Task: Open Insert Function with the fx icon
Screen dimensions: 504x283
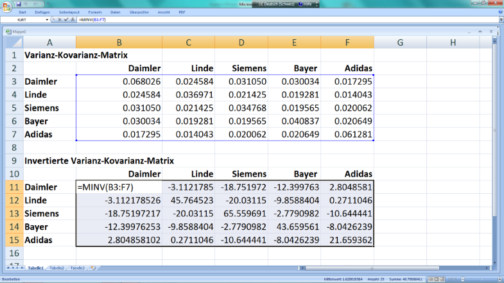Action: pyautogui.click(x=73, y=20)
